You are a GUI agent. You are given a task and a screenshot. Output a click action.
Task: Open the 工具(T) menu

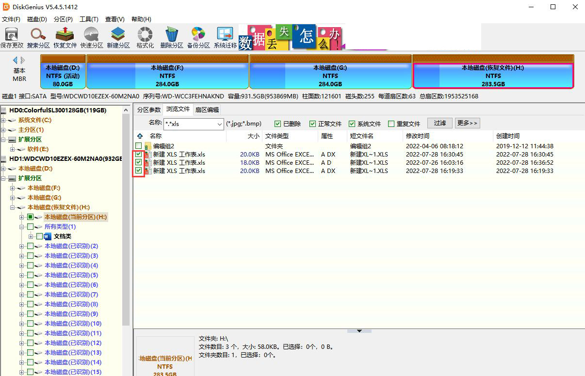click(89, 19)
